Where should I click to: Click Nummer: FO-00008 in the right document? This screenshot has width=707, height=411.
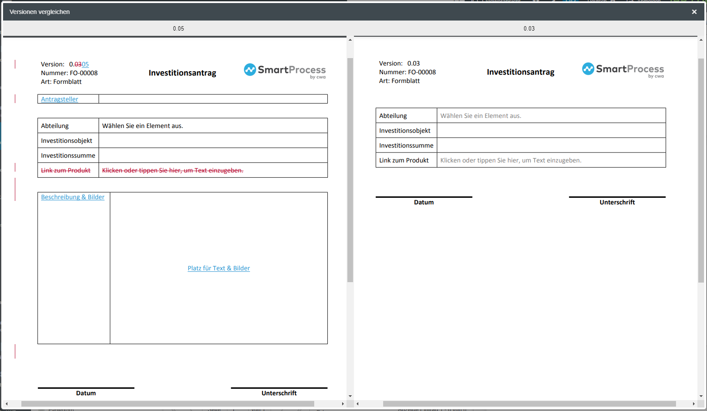pos(408,72)
